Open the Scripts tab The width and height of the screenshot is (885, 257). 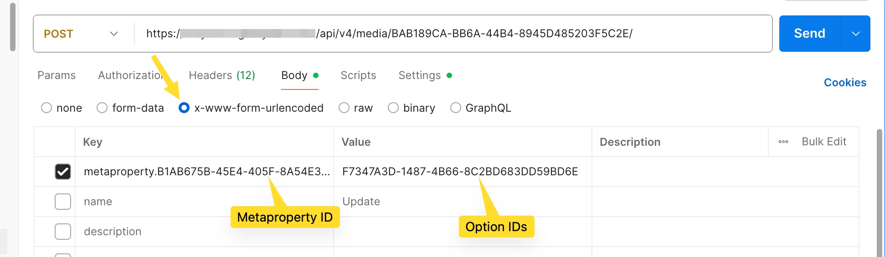(358, 75)
